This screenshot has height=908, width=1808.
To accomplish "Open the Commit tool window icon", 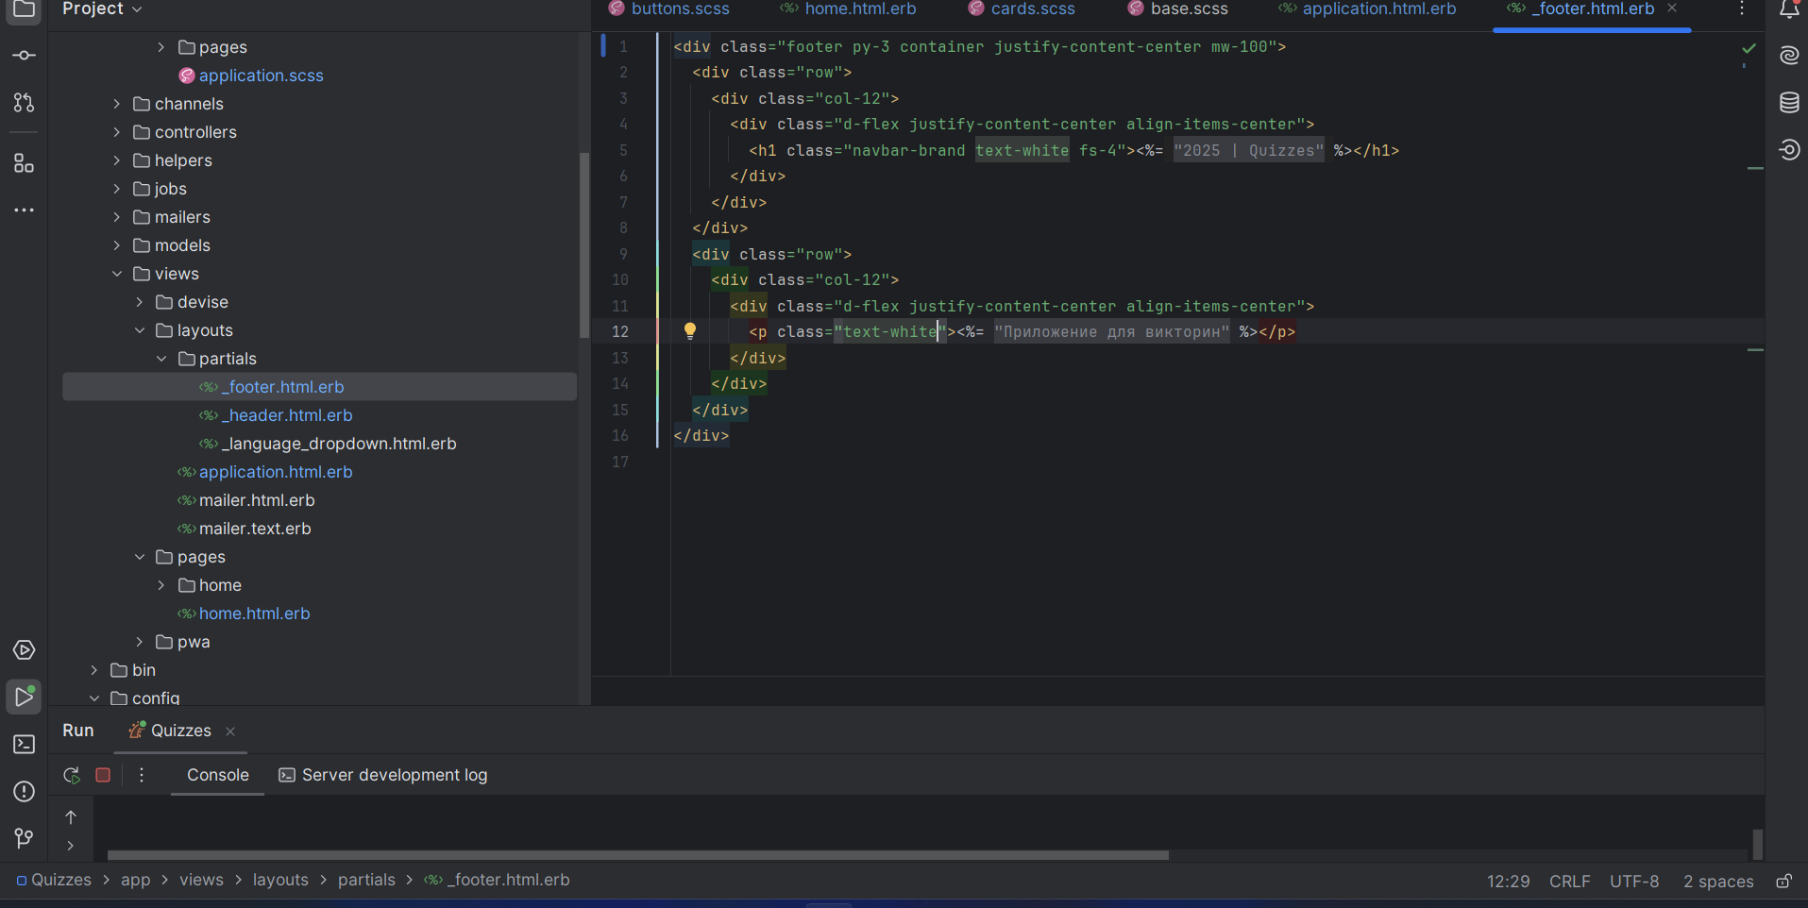I will click(25, 56).
